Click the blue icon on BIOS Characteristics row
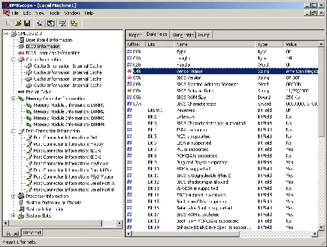327x247 pixels. click(x=129, y=104)
